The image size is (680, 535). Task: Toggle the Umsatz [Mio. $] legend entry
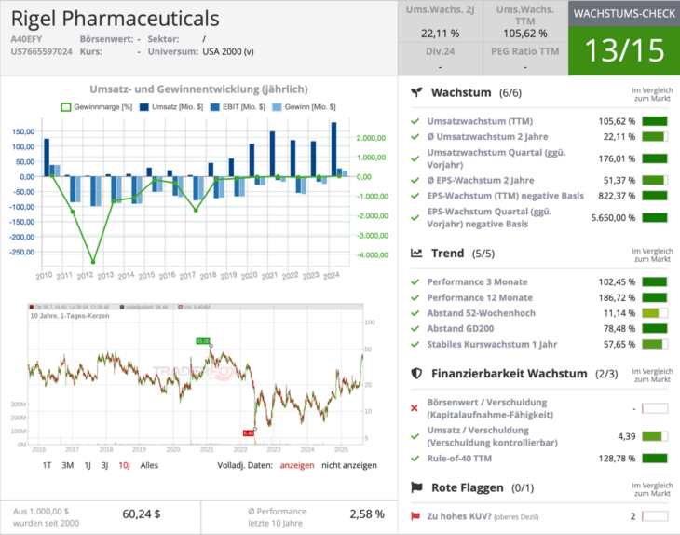[x=170, y=107]
